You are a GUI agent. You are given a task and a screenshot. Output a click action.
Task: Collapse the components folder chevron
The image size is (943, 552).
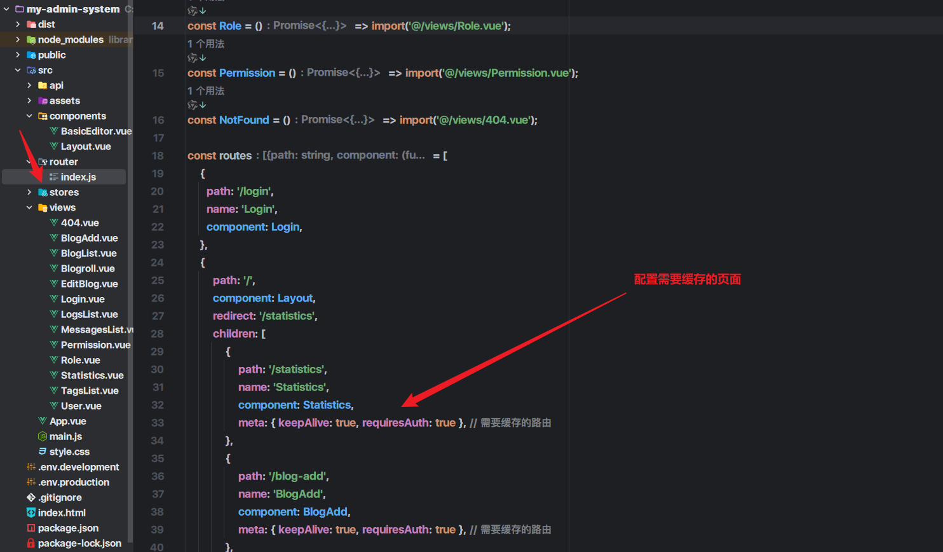point(29,116)
